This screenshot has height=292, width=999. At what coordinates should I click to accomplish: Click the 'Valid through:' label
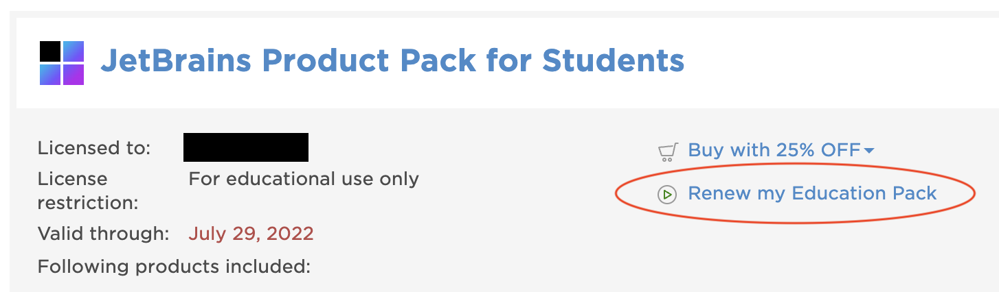click(x=103, y=234)
